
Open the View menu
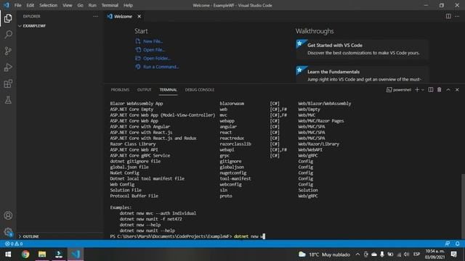click(68, 5)
